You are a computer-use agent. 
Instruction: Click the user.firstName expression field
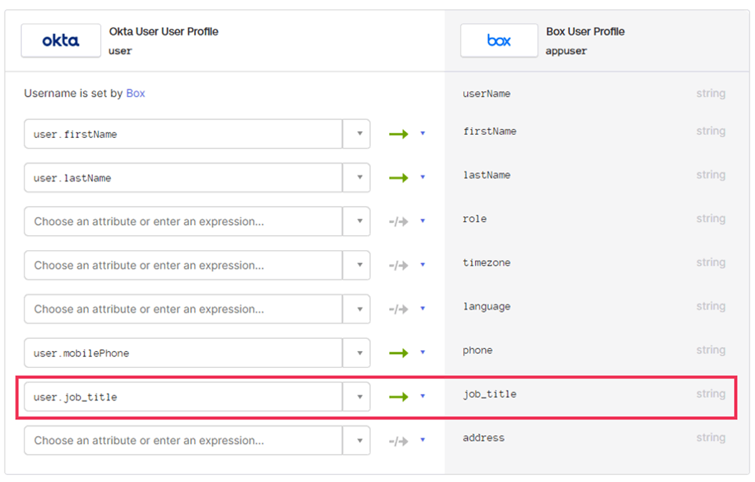tap(183, 134)
